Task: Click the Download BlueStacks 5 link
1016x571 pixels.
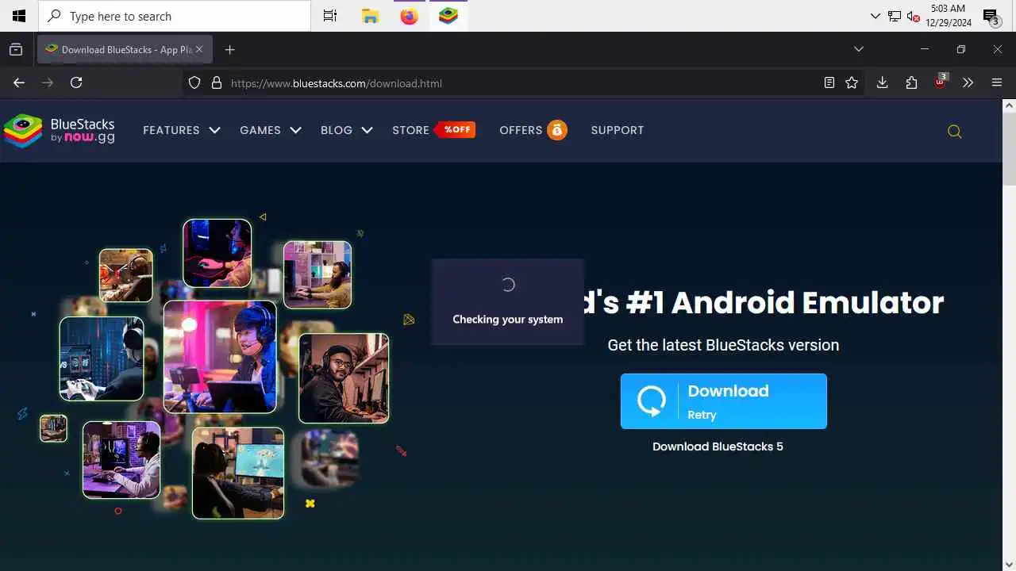Action: 718,446
